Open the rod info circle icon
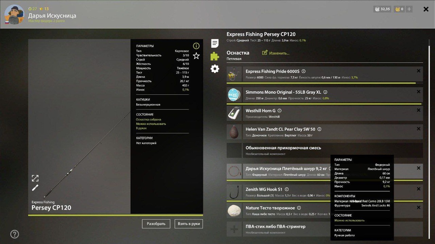This screenshot has width=435, height=244. [x=196, y=46]
